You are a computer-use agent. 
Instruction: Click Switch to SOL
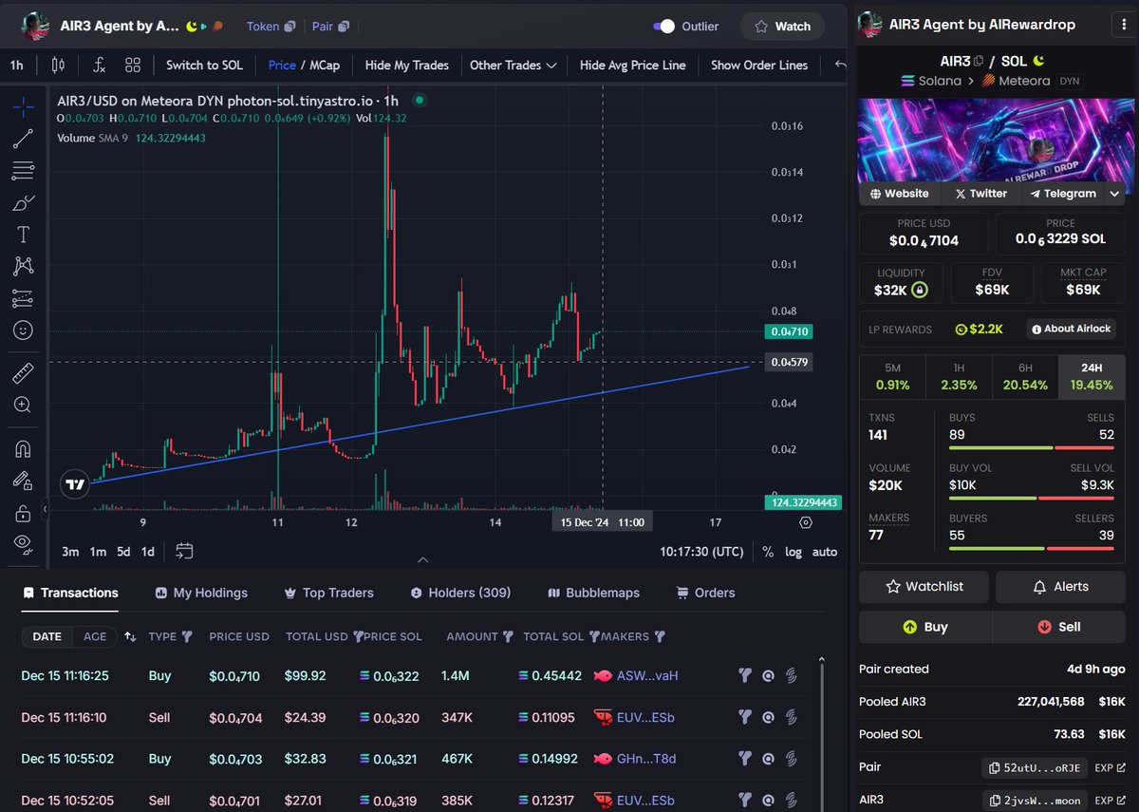pos(204,65)
